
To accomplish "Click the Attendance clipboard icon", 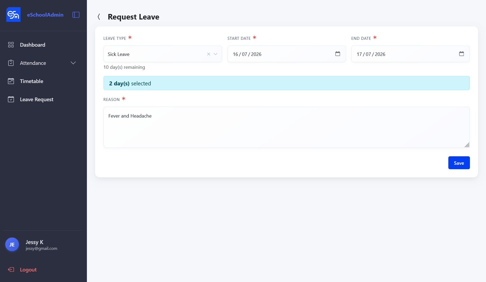I will tap(11, 63).
